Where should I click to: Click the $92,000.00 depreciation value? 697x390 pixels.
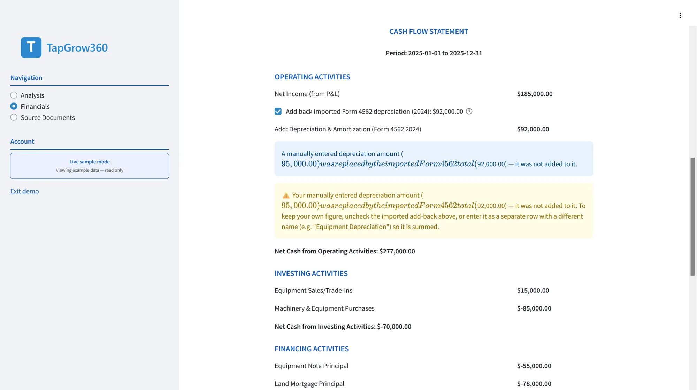(533, 129)
